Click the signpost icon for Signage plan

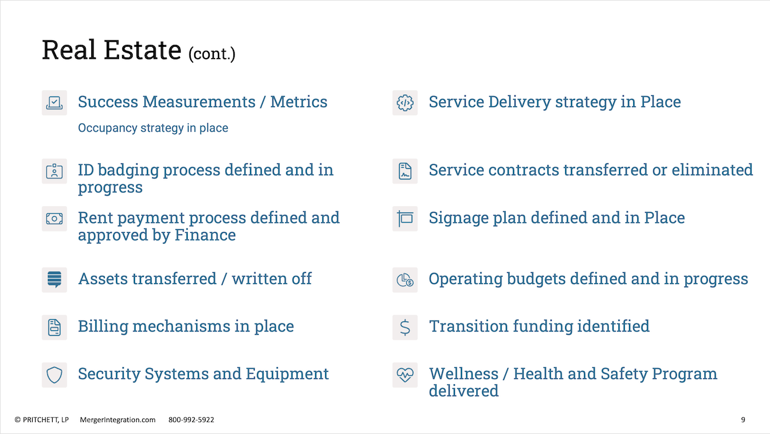405,218
